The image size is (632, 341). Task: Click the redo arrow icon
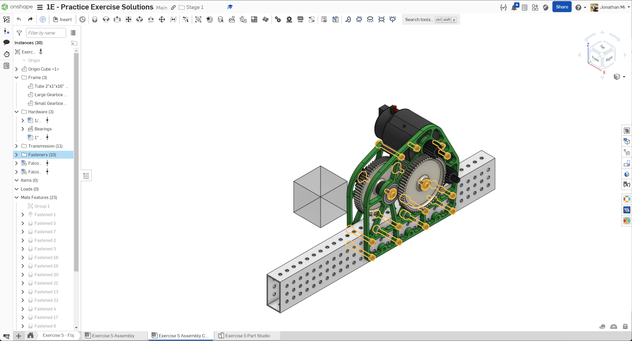point(30,20)
